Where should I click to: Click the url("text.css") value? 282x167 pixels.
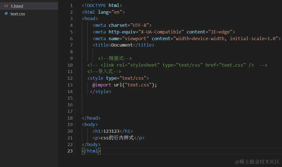[134, 85]
